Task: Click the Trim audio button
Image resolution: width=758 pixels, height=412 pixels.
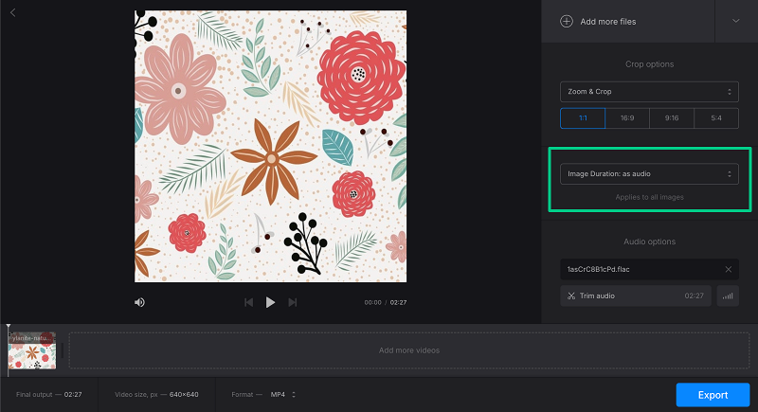Action: (x=636, y=296)
